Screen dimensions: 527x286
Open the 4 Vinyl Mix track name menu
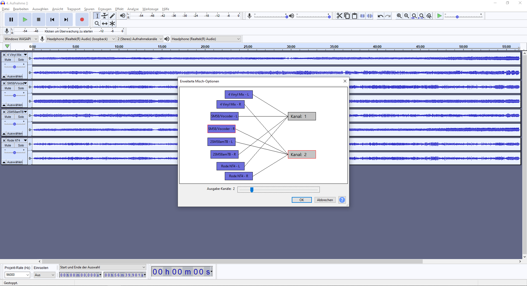point(17,55)
